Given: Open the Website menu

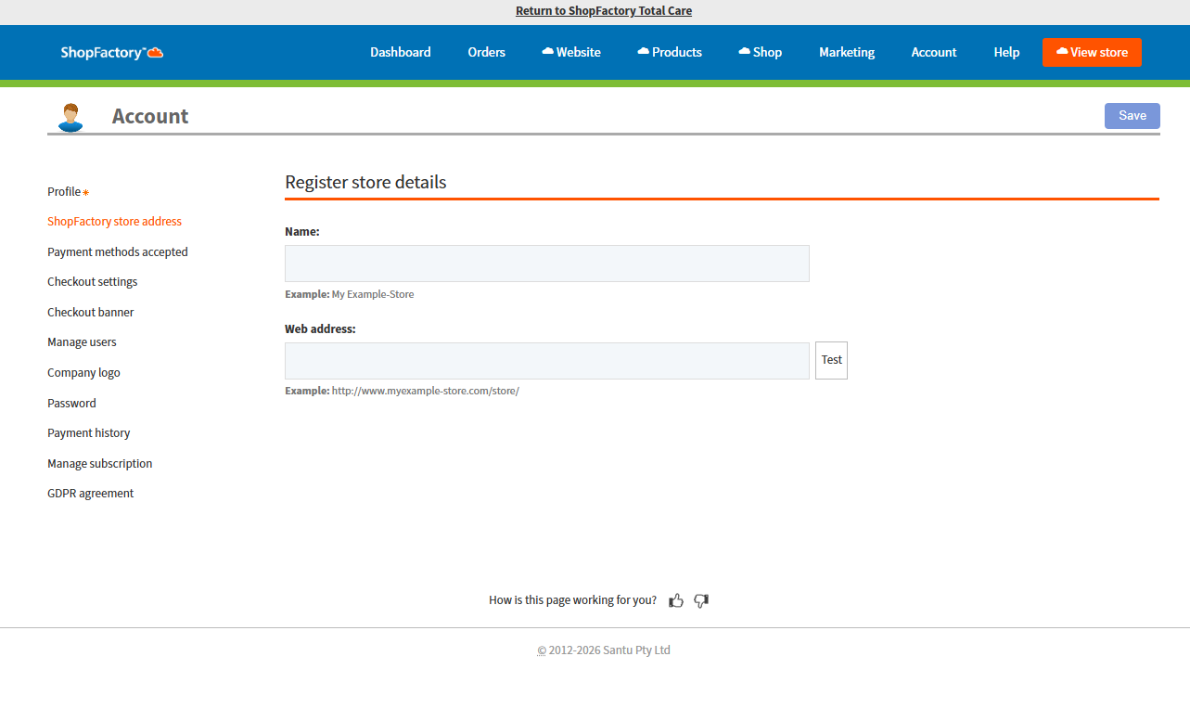Looking at the screenshot, I should click(571, 53).
